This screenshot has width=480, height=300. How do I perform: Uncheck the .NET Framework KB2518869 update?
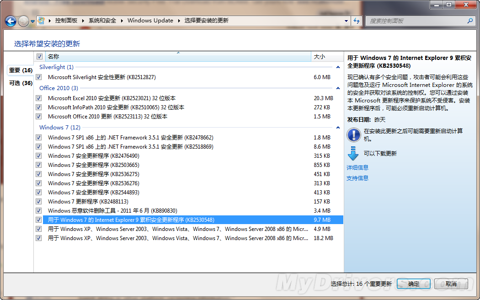(x=38, y=147)
